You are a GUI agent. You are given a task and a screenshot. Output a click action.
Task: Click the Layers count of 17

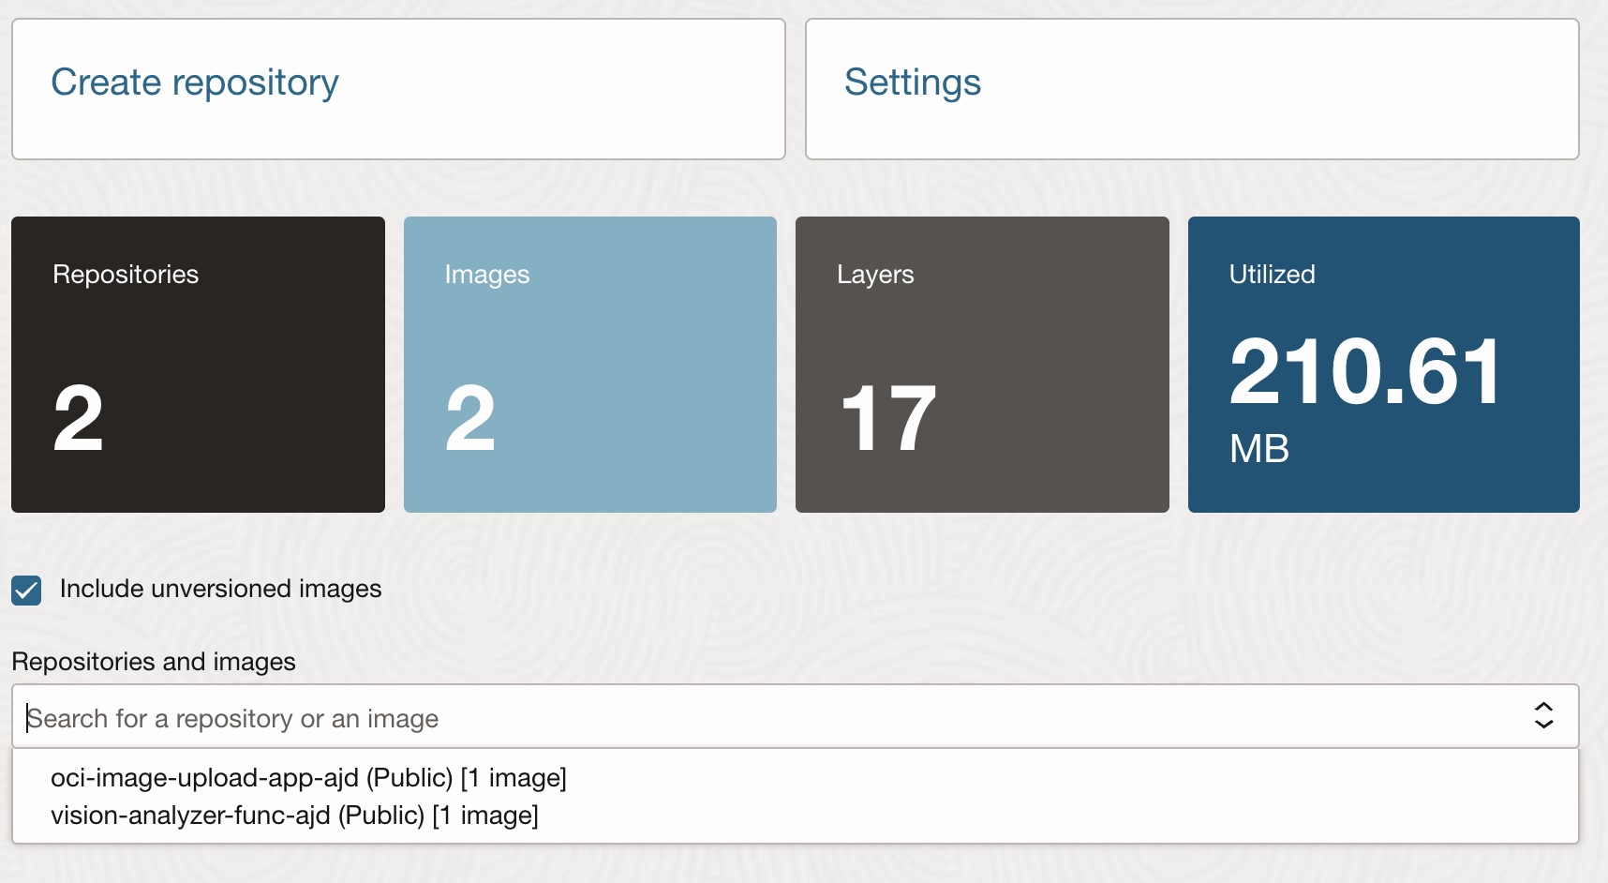(887, 419)
